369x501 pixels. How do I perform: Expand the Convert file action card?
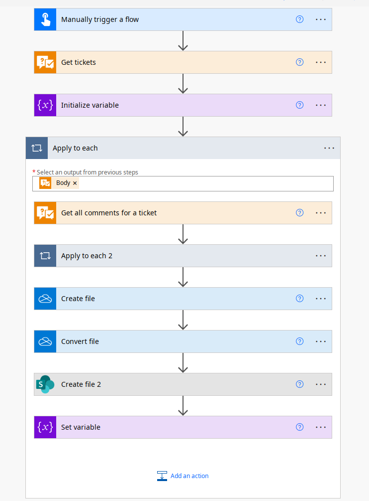pos(174,341)
